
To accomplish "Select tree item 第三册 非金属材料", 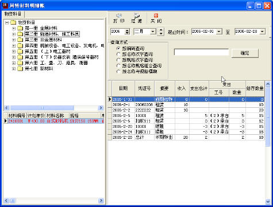I will coord(43,40).
